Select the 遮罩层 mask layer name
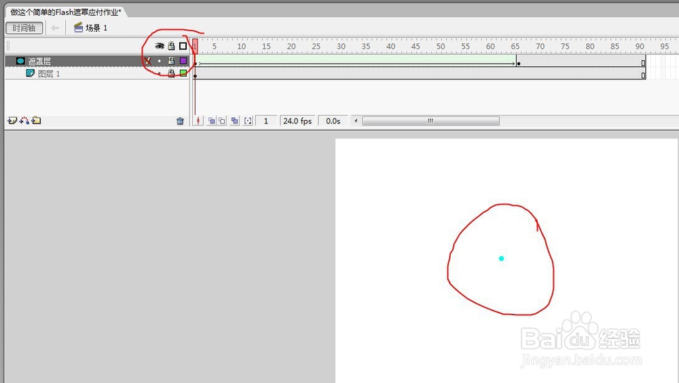 point(39,62)
